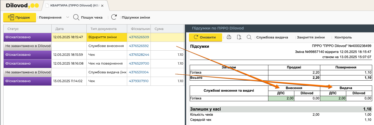
Task: Click the Підсумки по ПРРО Dilovod panel title
Action: click(x=218, y=28)
